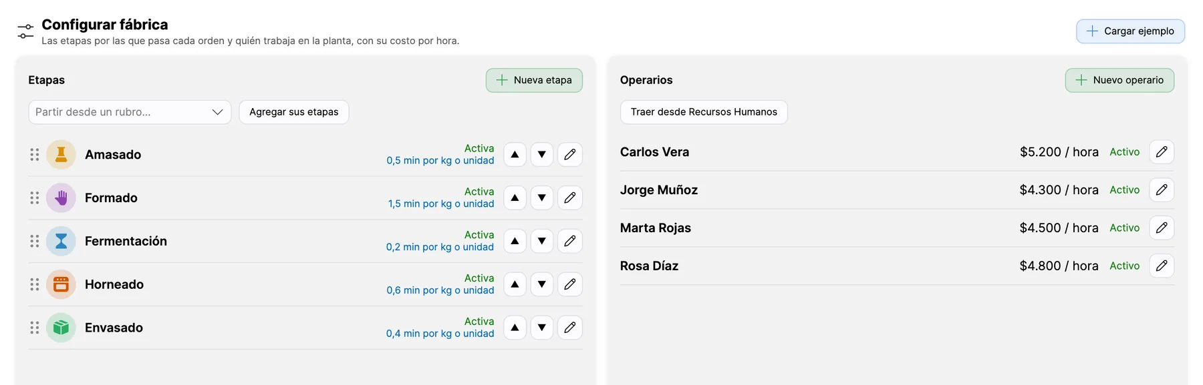Select the Fermentación stage name
1203x385 pixels.
coord(126,242)
